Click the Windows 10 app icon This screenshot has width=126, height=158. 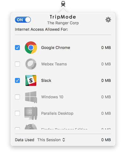(31, 97)
